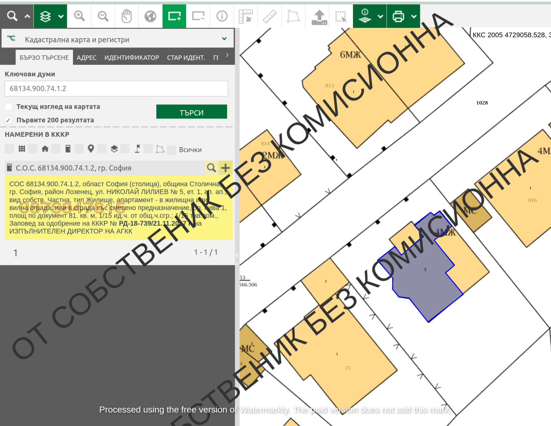Click the zoom out magnifier tool

click(x=103, y=16)
